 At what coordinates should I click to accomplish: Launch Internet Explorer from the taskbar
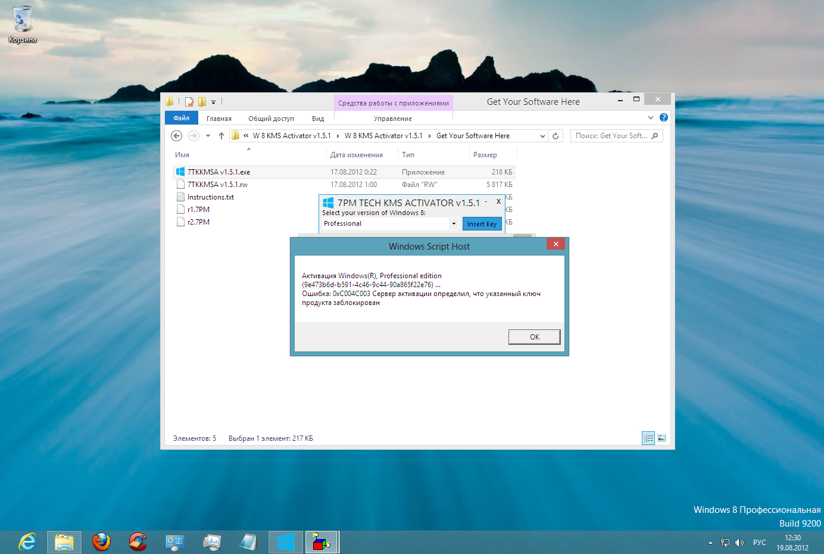tap(27, 542)
